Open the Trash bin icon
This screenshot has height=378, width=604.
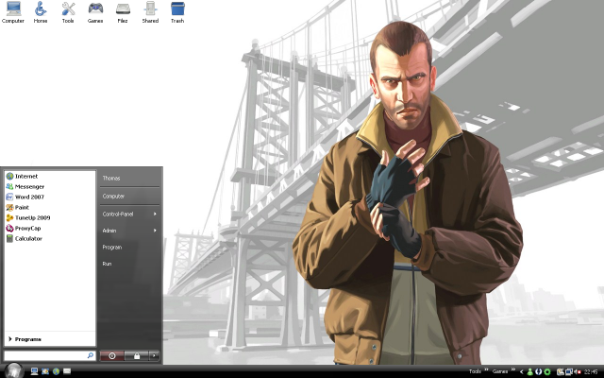[177, 12]
